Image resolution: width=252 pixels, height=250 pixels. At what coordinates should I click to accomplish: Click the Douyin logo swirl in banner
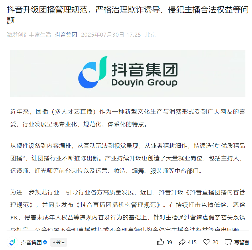pyautogui.click(x=93, y=72)
